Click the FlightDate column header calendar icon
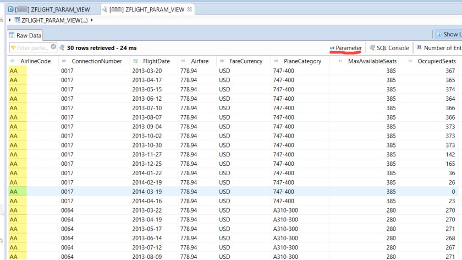The width and height of the screenshot is (462, 260). (135, 61)
